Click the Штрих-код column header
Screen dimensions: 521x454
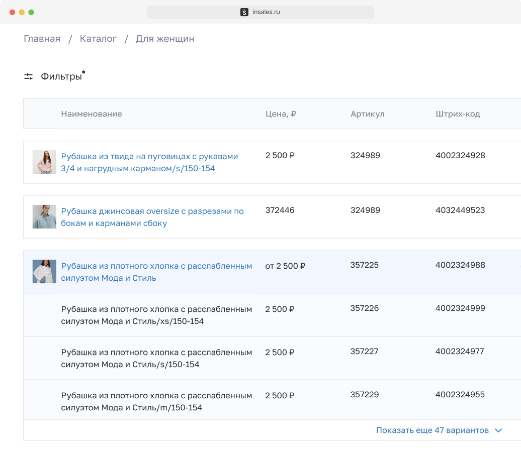click(x=458, y=114)
